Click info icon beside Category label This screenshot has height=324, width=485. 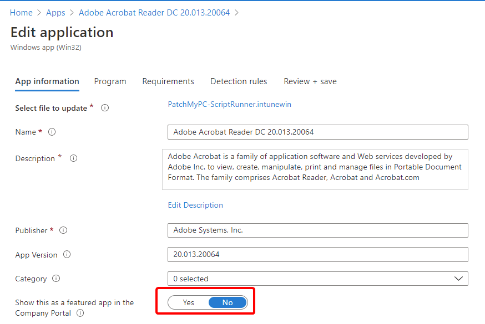pyautogui.click(x=56, y=279)
